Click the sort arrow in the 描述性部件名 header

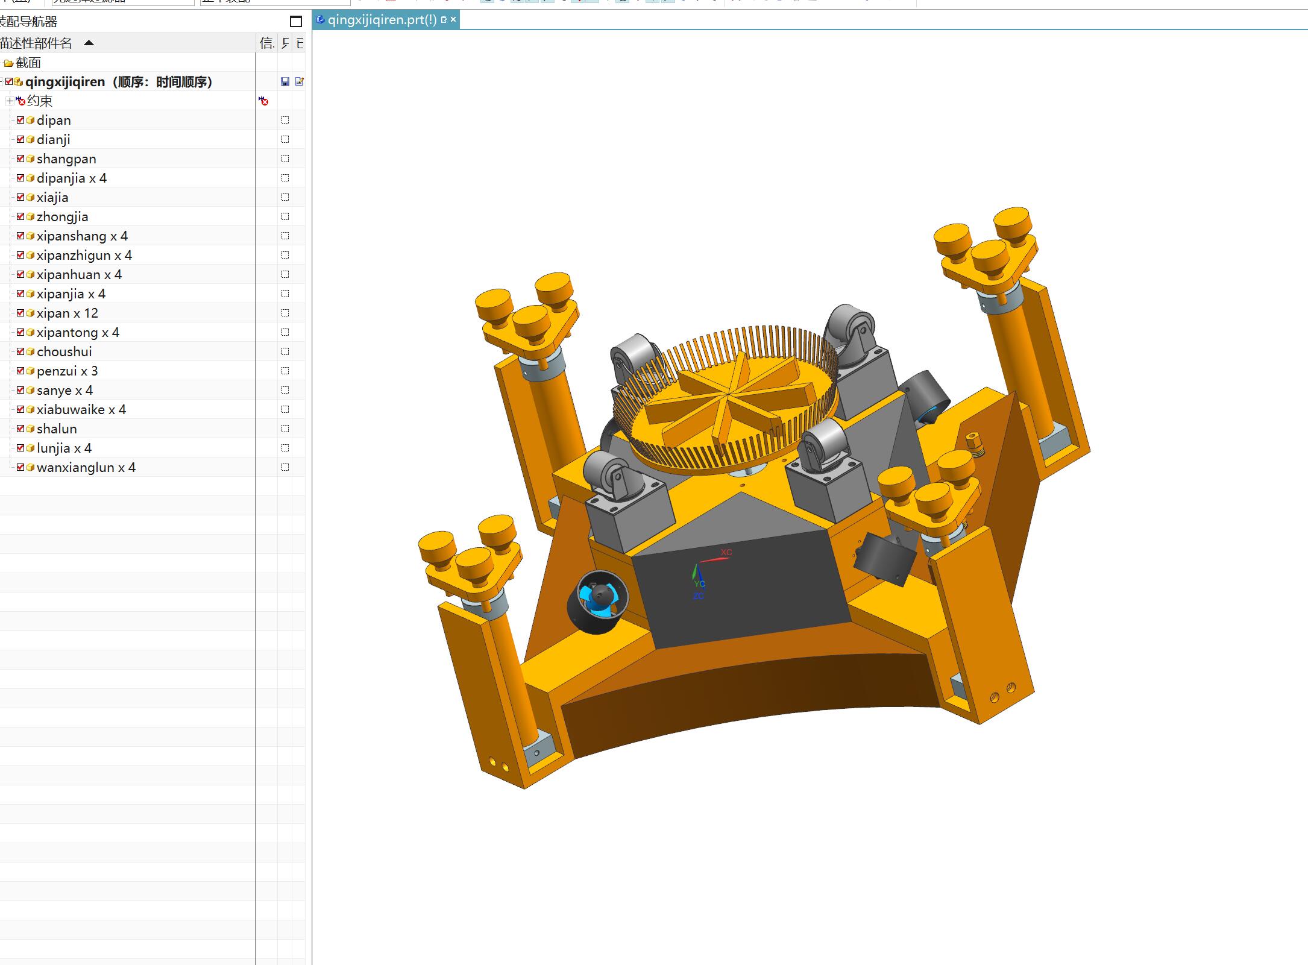click(89, 43)
